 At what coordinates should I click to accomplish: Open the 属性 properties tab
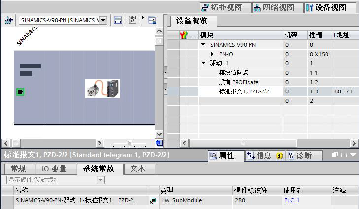226,156
